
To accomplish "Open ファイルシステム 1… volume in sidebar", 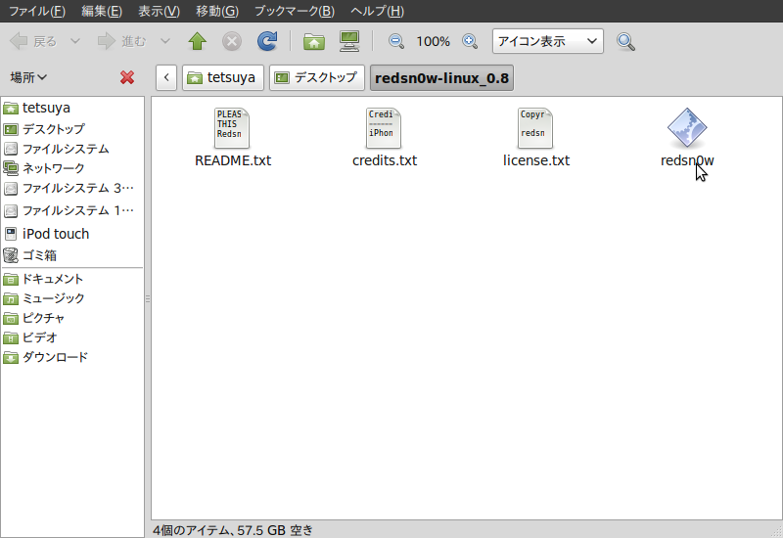I will pos(72,210).
